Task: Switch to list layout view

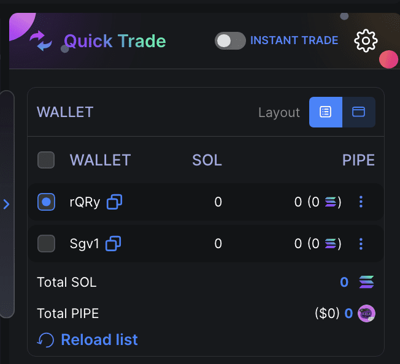Action: (x=325, y=112)
